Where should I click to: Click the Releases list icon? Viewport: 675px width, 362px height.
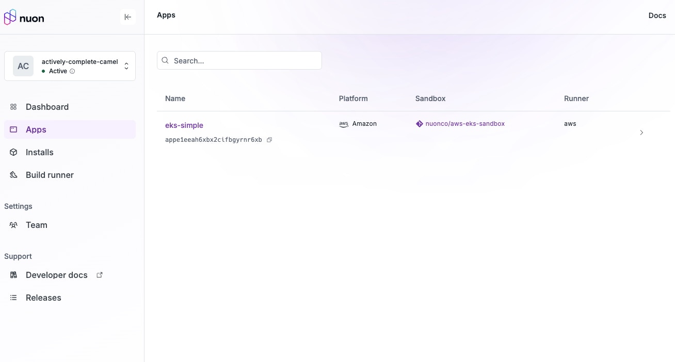14,298
